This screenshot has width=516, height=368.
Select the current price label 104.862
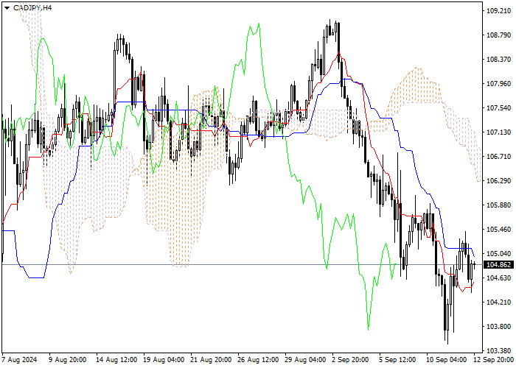pos(498,265)
